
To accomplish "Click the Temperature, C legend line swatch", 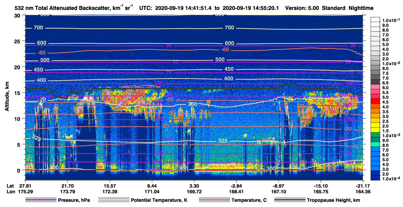I will (214, 200).
